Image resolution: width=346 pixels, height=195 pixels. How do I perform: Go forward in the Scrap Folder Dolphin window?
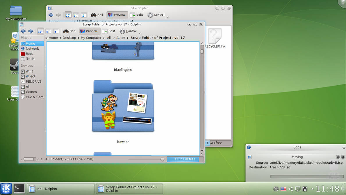click(x=31, y=31)
